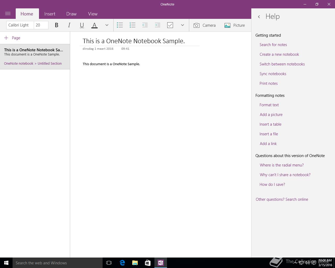Switch to the Draw tab

click(71, 14)
